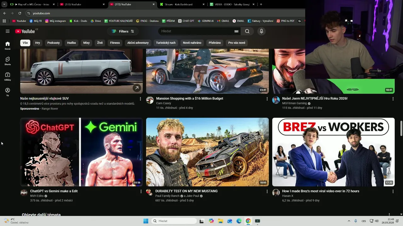Open Můj instagram bookmark

pyautogui.click(x=55, y=21)
